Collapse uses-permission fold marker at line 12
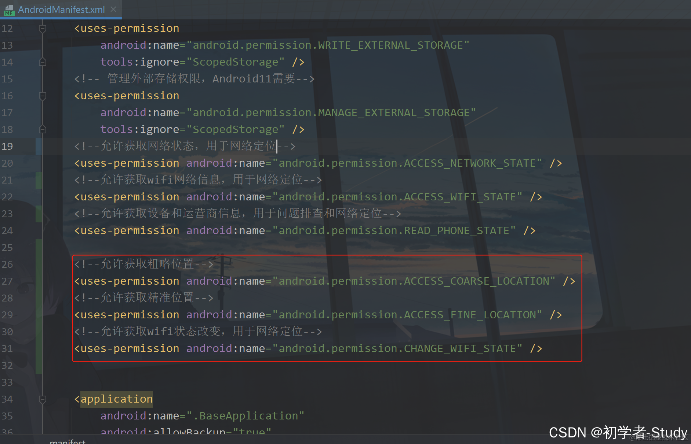The image size is (691, 444). click(43, 28)
